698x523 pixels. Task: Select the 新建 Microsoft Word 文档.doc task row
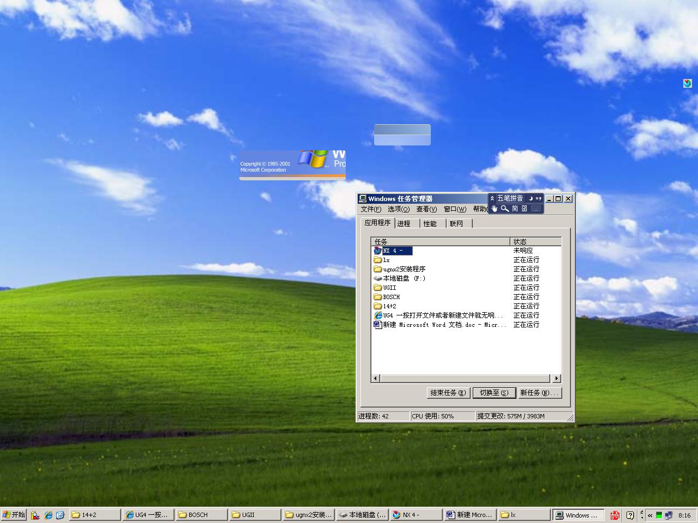coord(466,325)
